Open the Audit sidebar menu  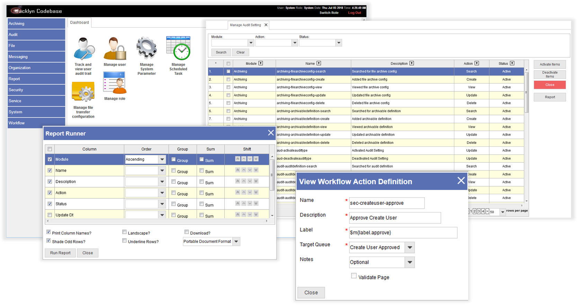tap(36, 35)
